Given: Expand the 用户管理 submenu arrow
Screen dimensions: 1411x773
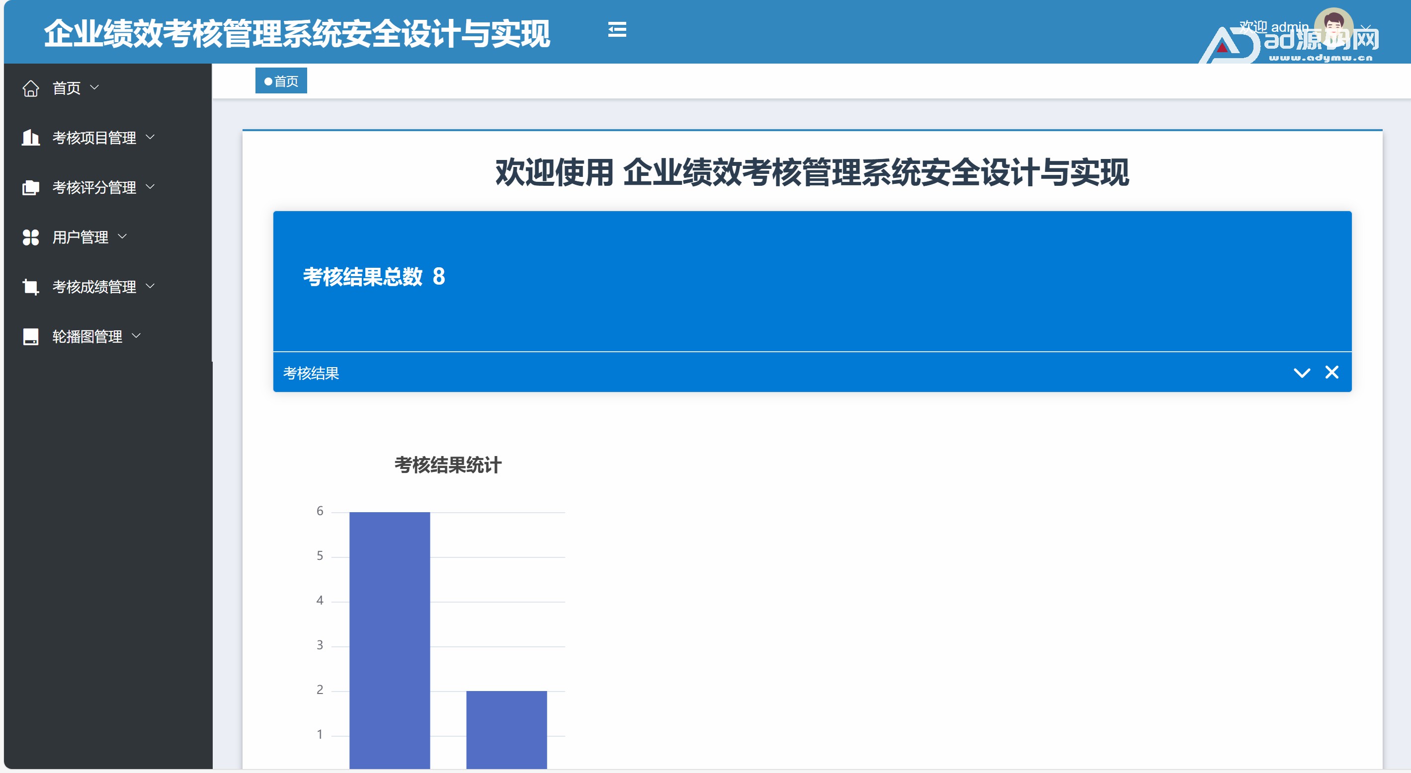Looking at the screenshot, I should click(x=122, y=236).
